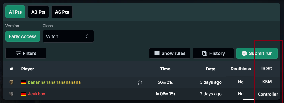Switch to the A3 Pts tab
Viewport: 284px width, 103px height.
[x=38, y=12]
